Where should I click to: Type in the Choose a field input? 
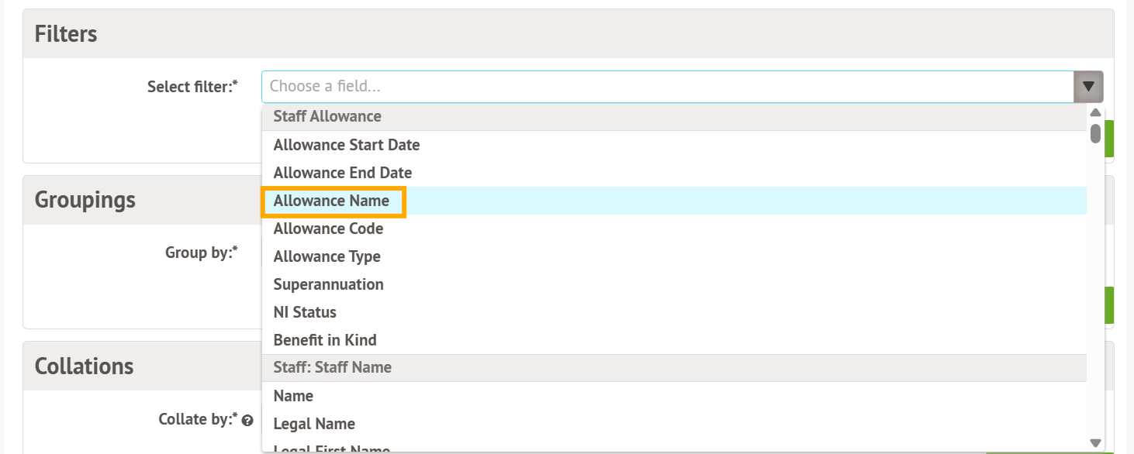667,87
